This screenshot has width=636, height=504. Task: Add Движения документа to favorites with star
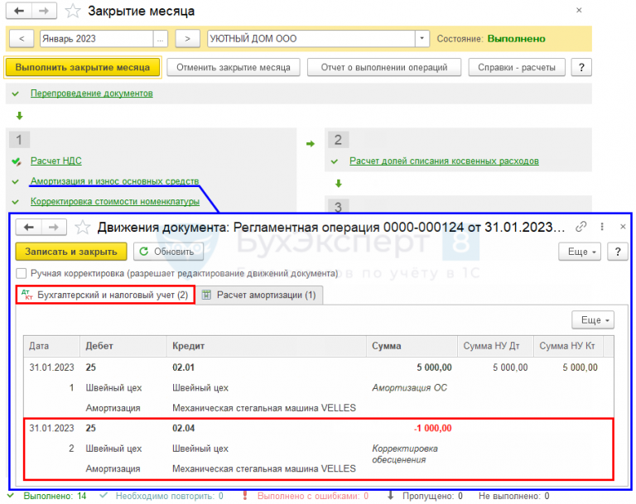83,227
